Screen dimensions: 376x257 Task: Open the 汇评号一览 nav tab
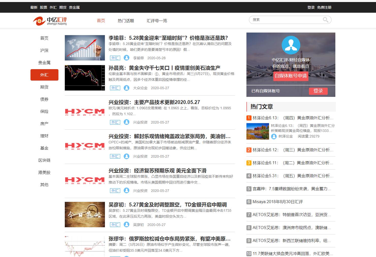click(157, 21)
